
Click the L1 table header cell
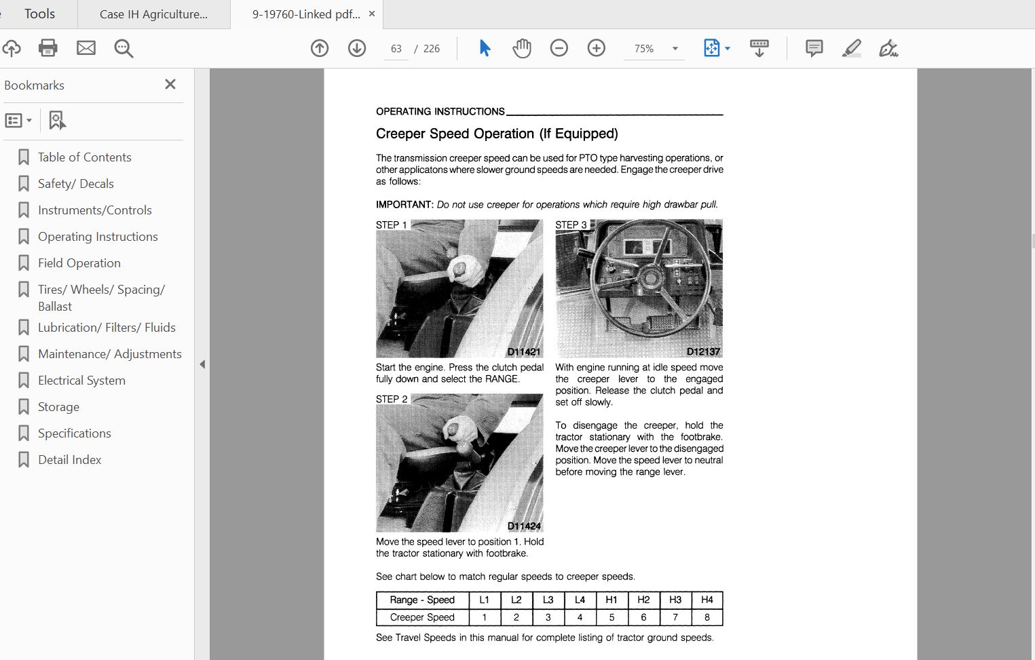485,600
